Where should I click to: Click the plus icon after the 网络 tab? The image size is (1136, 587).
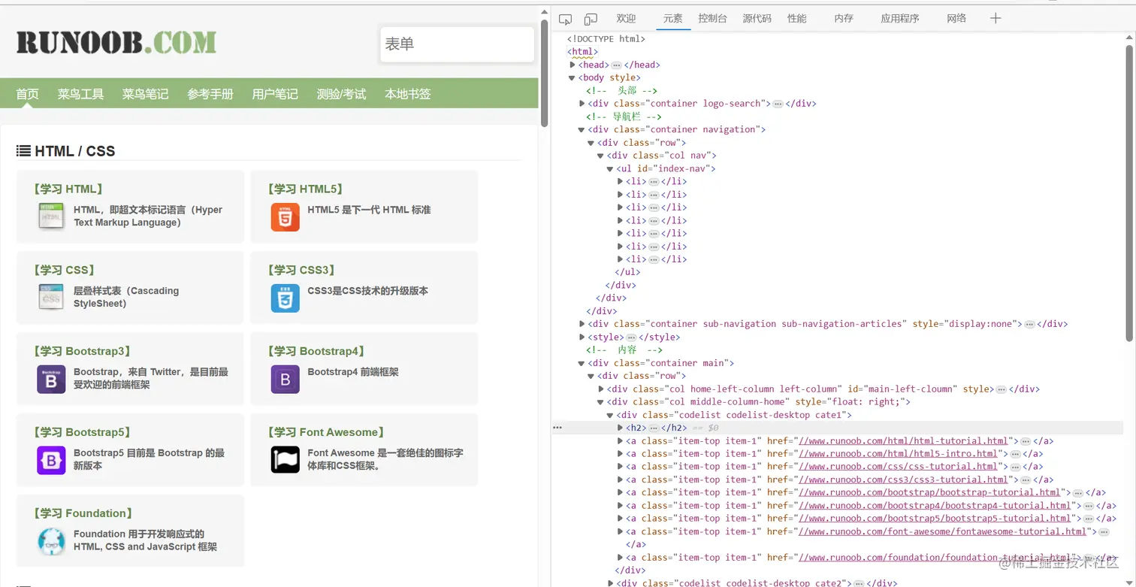[996, 19]
